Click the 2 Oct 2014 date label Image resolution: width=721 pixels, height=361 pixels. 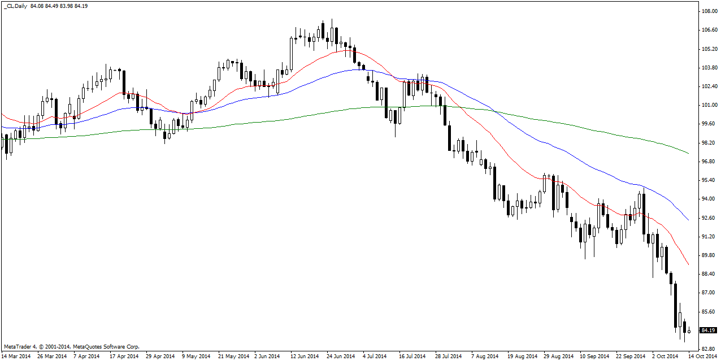coord(665,356)
